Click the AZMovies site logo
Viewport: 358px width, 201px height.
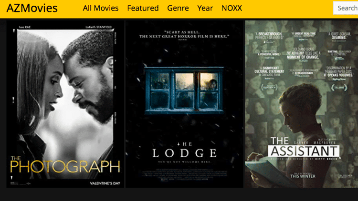point(32,8)
